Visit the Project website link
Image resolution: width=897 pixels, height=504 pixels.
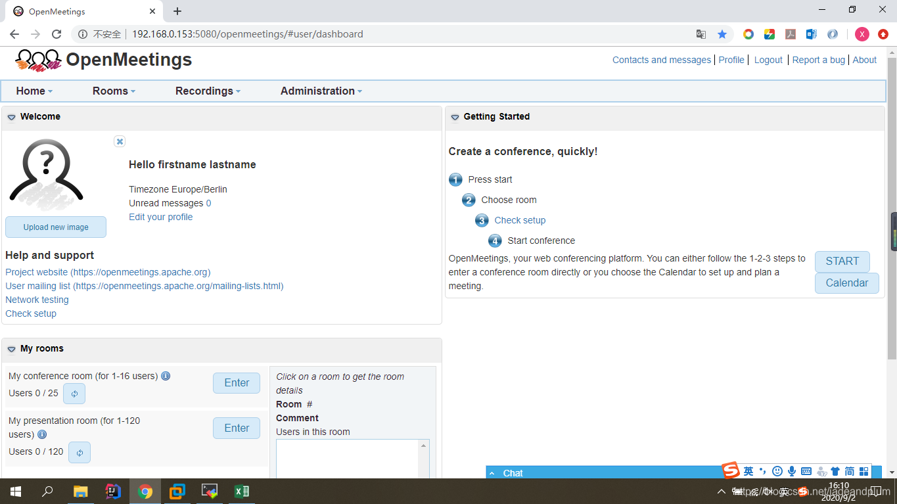108,272
